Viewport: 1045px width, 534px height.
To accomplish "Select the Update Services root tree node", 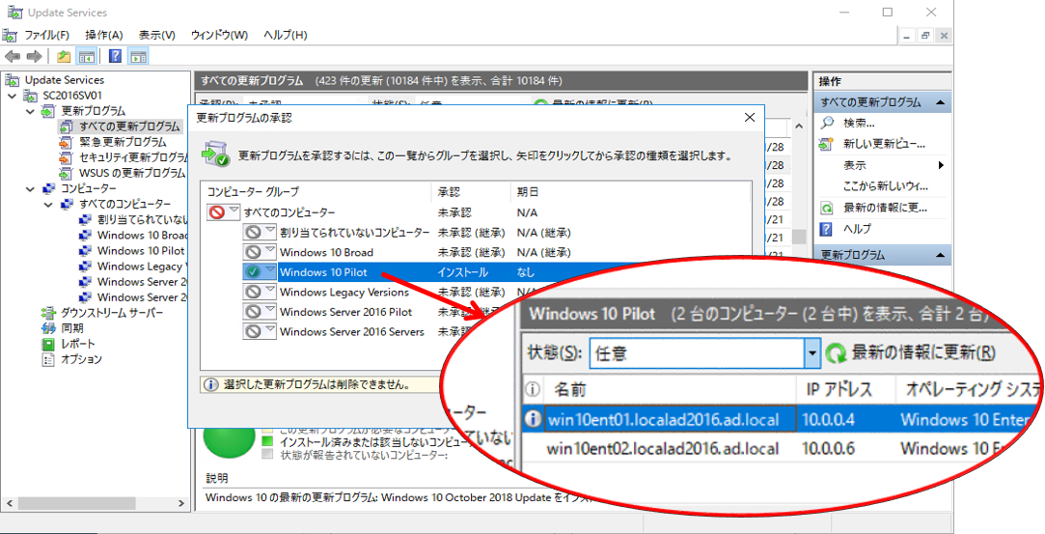I will pyautogui.click(x=65, y=80).
